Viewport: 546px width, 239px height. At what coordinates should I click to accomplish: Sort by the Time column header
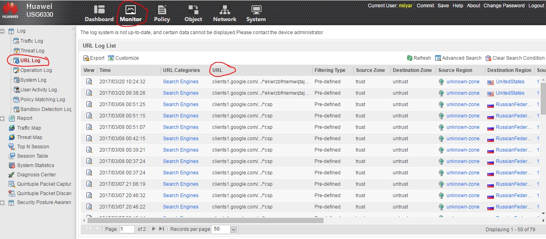click(129, 70)
